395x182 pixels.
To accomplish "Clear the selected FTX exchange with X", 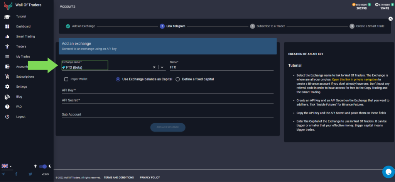I will 154,67.
